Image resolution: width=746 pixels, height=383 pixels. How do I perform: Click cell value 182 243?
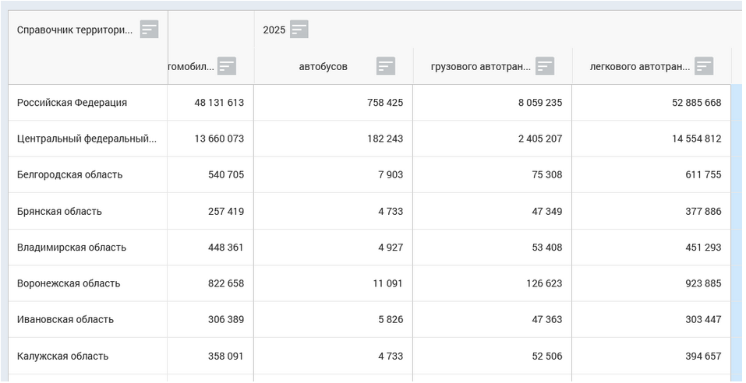(385, 139)
